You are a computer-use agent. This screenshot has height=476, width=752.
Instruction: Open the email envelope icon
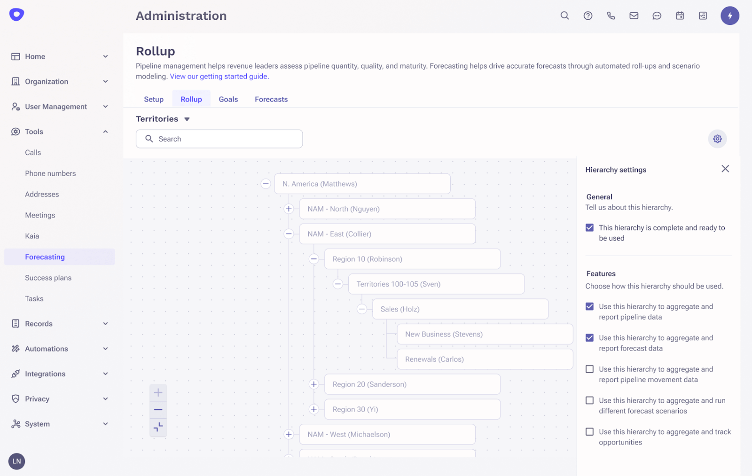(634, 16)
